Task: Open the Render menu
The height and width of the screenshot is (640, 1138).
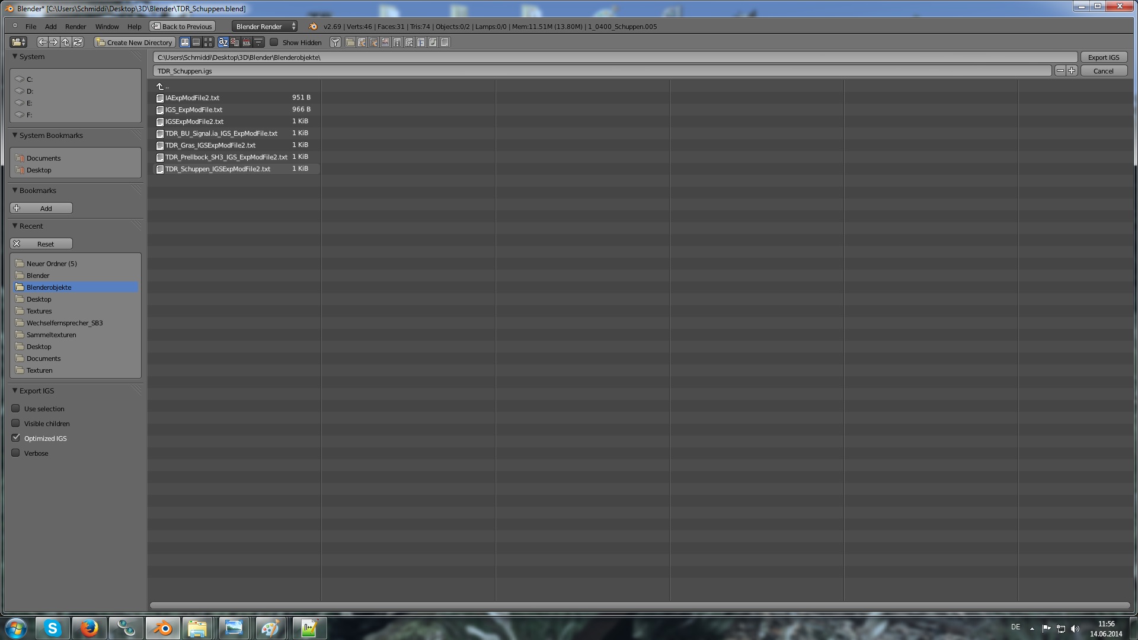Action: click(x=75, y=26)
